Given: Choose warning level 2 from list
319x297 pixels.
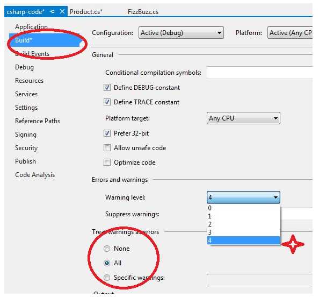Looking at the screenshot, I should (x=243, y=224).
